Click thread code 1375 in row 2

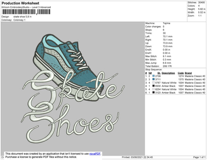pos(181,79)
